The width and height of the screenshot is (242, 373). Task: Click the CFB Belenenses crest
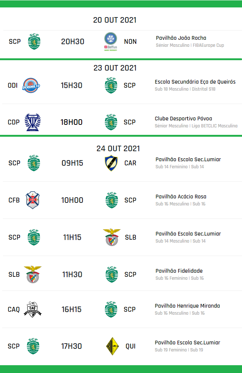click(32, 200)
